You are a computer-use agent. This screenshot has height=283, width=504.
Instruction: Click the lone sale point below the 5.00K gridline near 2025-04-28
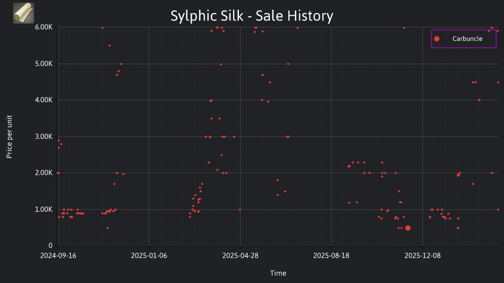pos(221,64)
